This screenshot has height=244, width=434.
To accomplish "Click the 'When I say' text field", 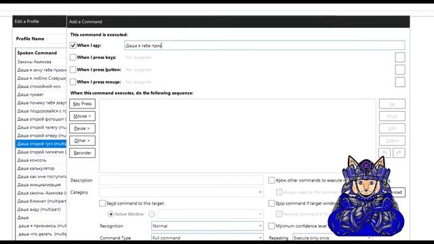I will click(x=264, y=45).
